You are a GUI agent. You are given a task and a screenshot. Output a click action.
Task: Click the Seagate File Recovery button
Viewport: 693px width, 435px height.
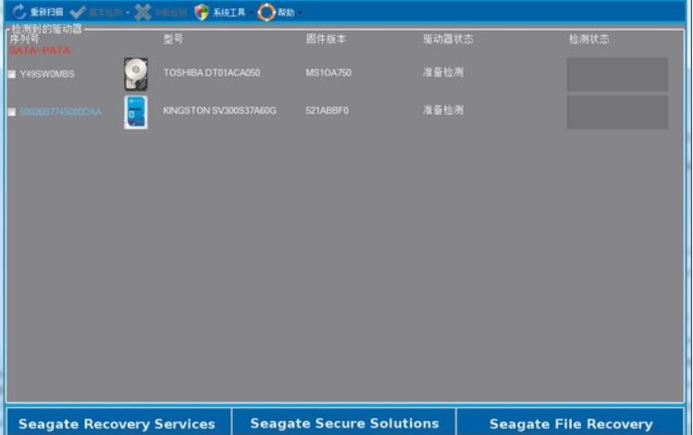click(x=571, y=423)
